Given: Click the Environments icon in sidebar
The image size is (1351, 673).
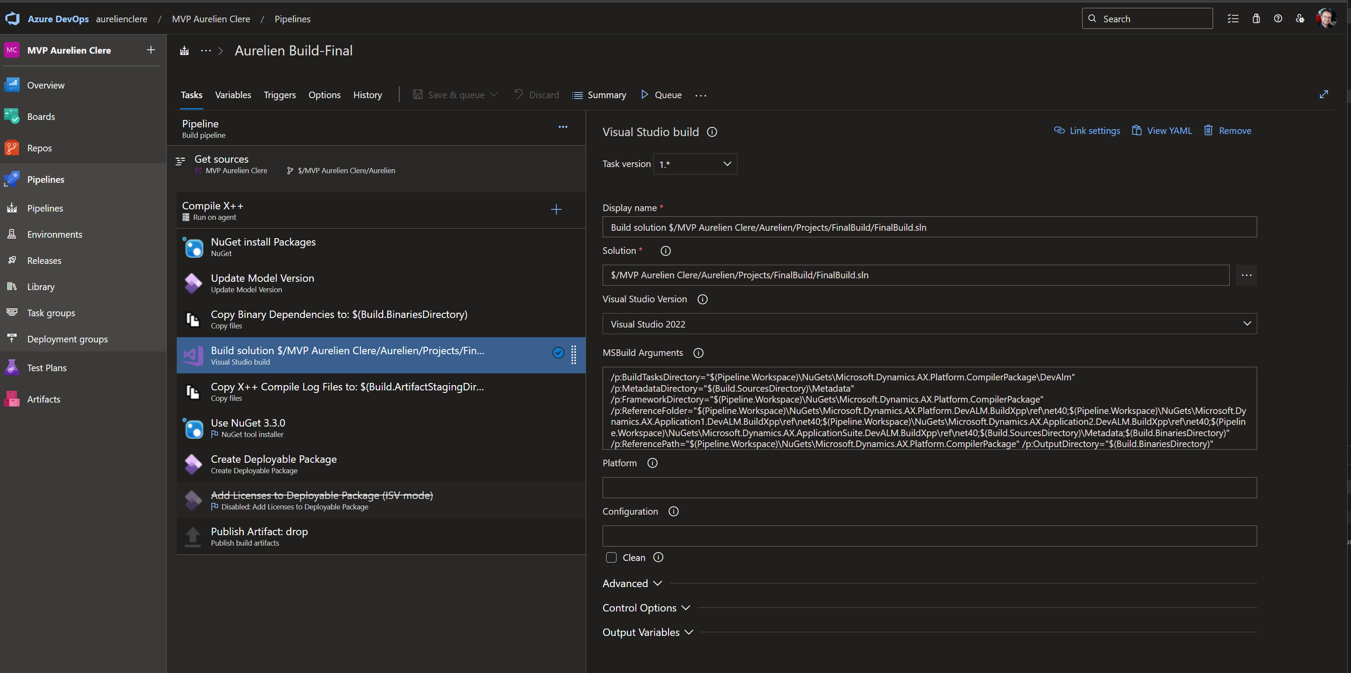Looking at the screenshot, I should click(12, 234).
